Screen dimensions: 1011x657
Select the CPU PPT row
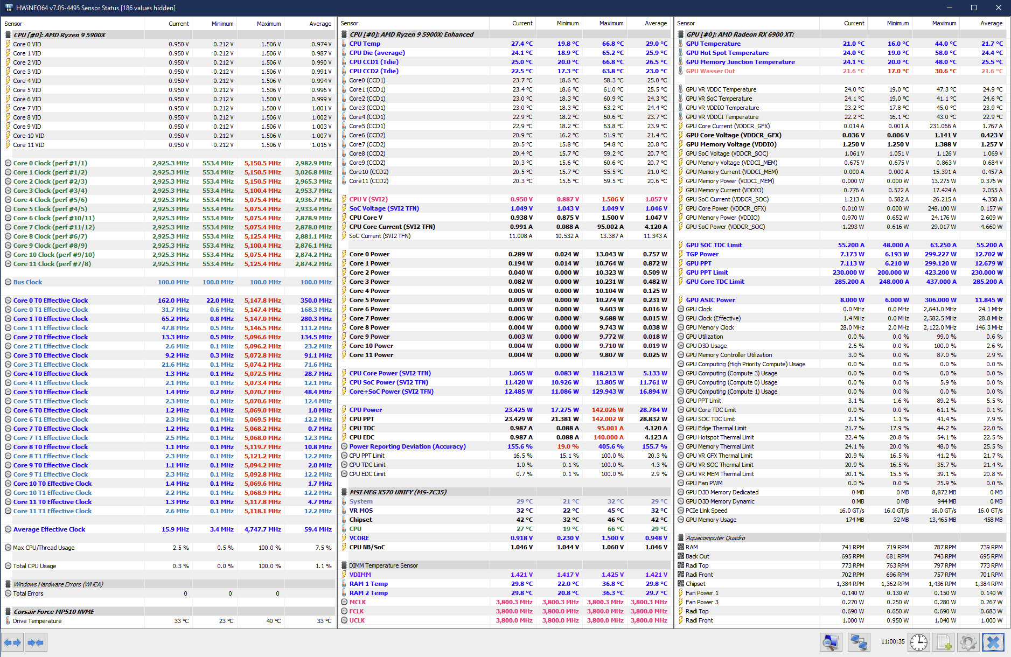[x=505, y=419]
